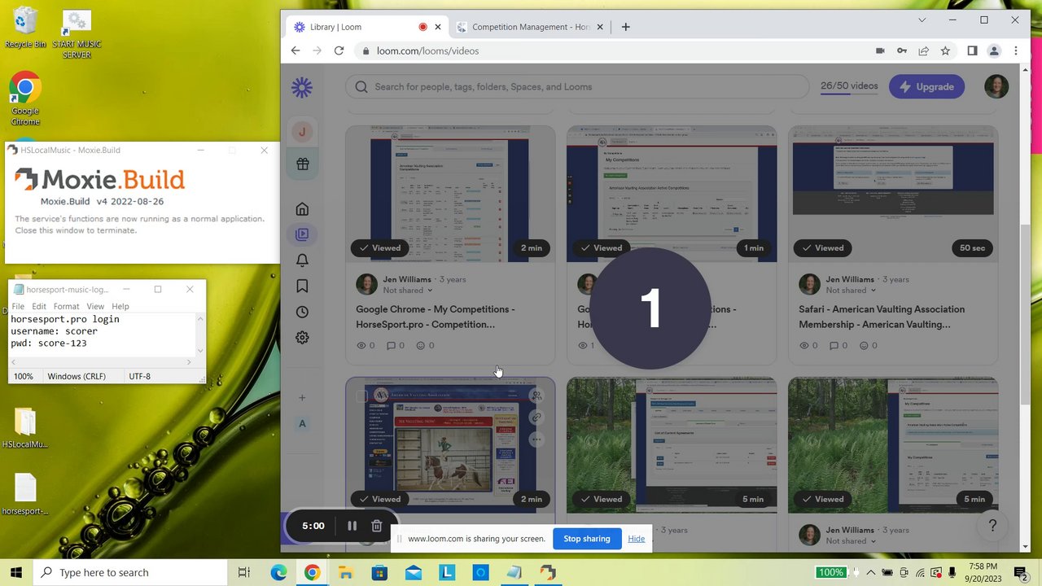This screenshot has width=1042, height=586.
Task: Open horse vaulting thumbnail of 2 min video
Action: [x=450, y=445]
